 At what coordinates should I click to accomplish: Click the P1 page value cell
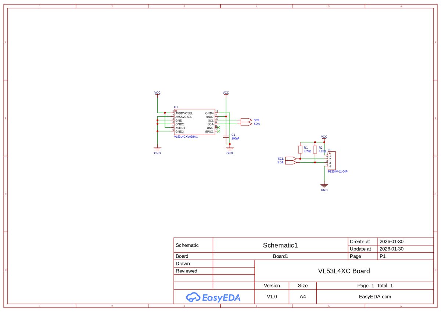click(x=406, y=256)
